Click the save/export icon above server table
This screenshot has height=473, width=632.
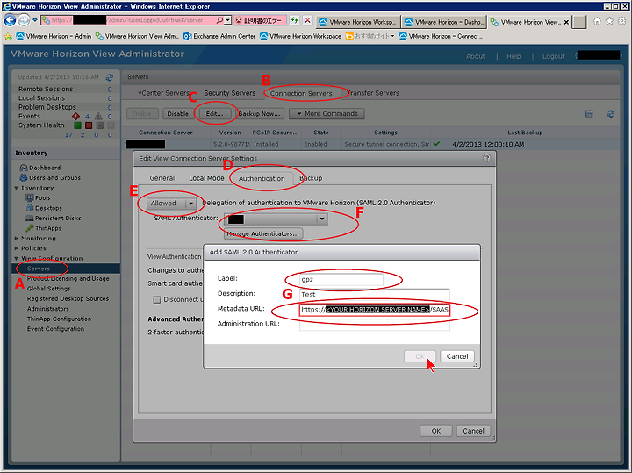[x=589, y=114]
